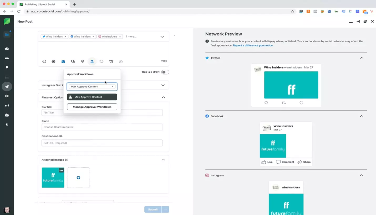Click the location pin icon
Screen dimensions: 376x215
click(x=83, y=61)
